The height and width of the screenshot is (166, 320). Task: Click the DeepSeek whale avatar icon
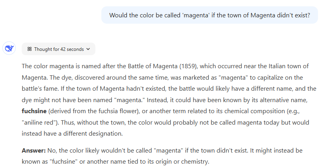(x=9, y=48)
